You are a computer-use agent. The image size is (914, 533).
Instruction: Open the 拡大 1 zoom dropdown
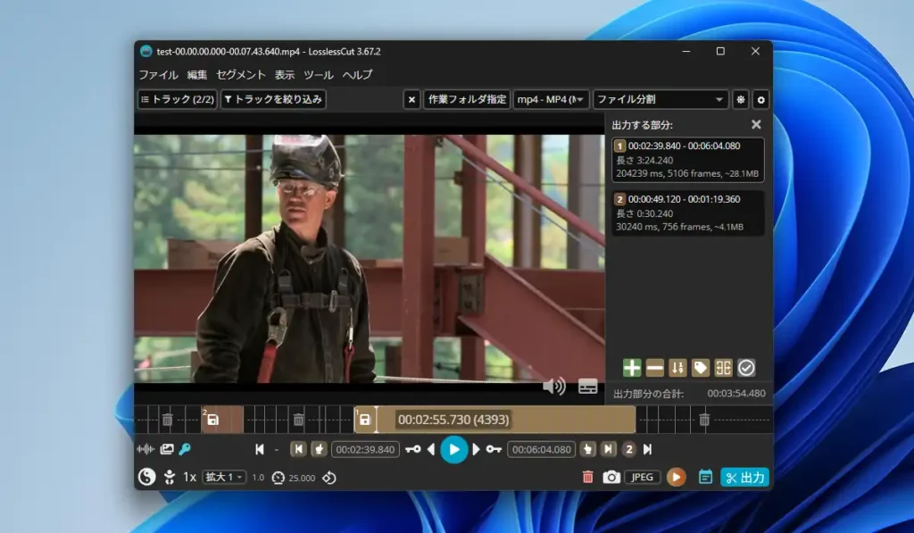click(x=224, y=477)
